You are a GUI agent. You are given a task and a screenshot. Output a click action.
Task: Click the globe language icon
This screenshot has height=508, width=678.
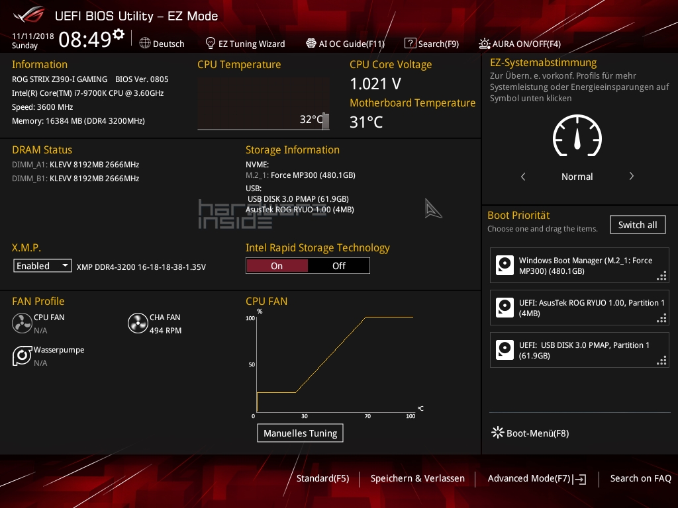click(145, 43)
